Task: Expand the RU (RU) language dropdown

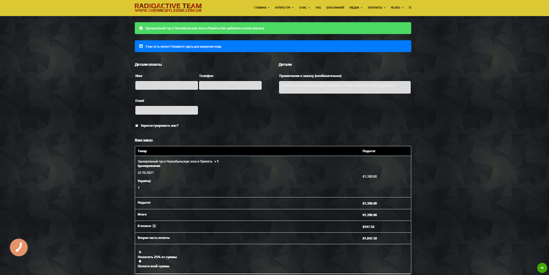Action: [x=397, y=7]
